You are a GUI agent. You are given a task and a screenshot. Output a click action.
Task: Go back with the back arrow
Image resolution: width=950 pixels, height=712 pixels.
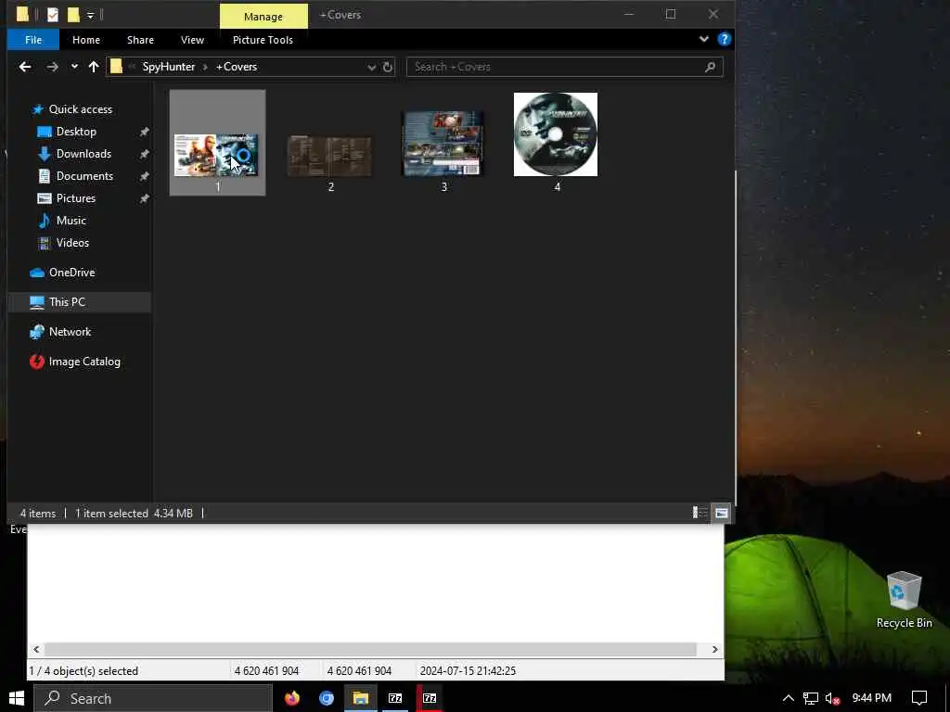click(x=25, y=67)
